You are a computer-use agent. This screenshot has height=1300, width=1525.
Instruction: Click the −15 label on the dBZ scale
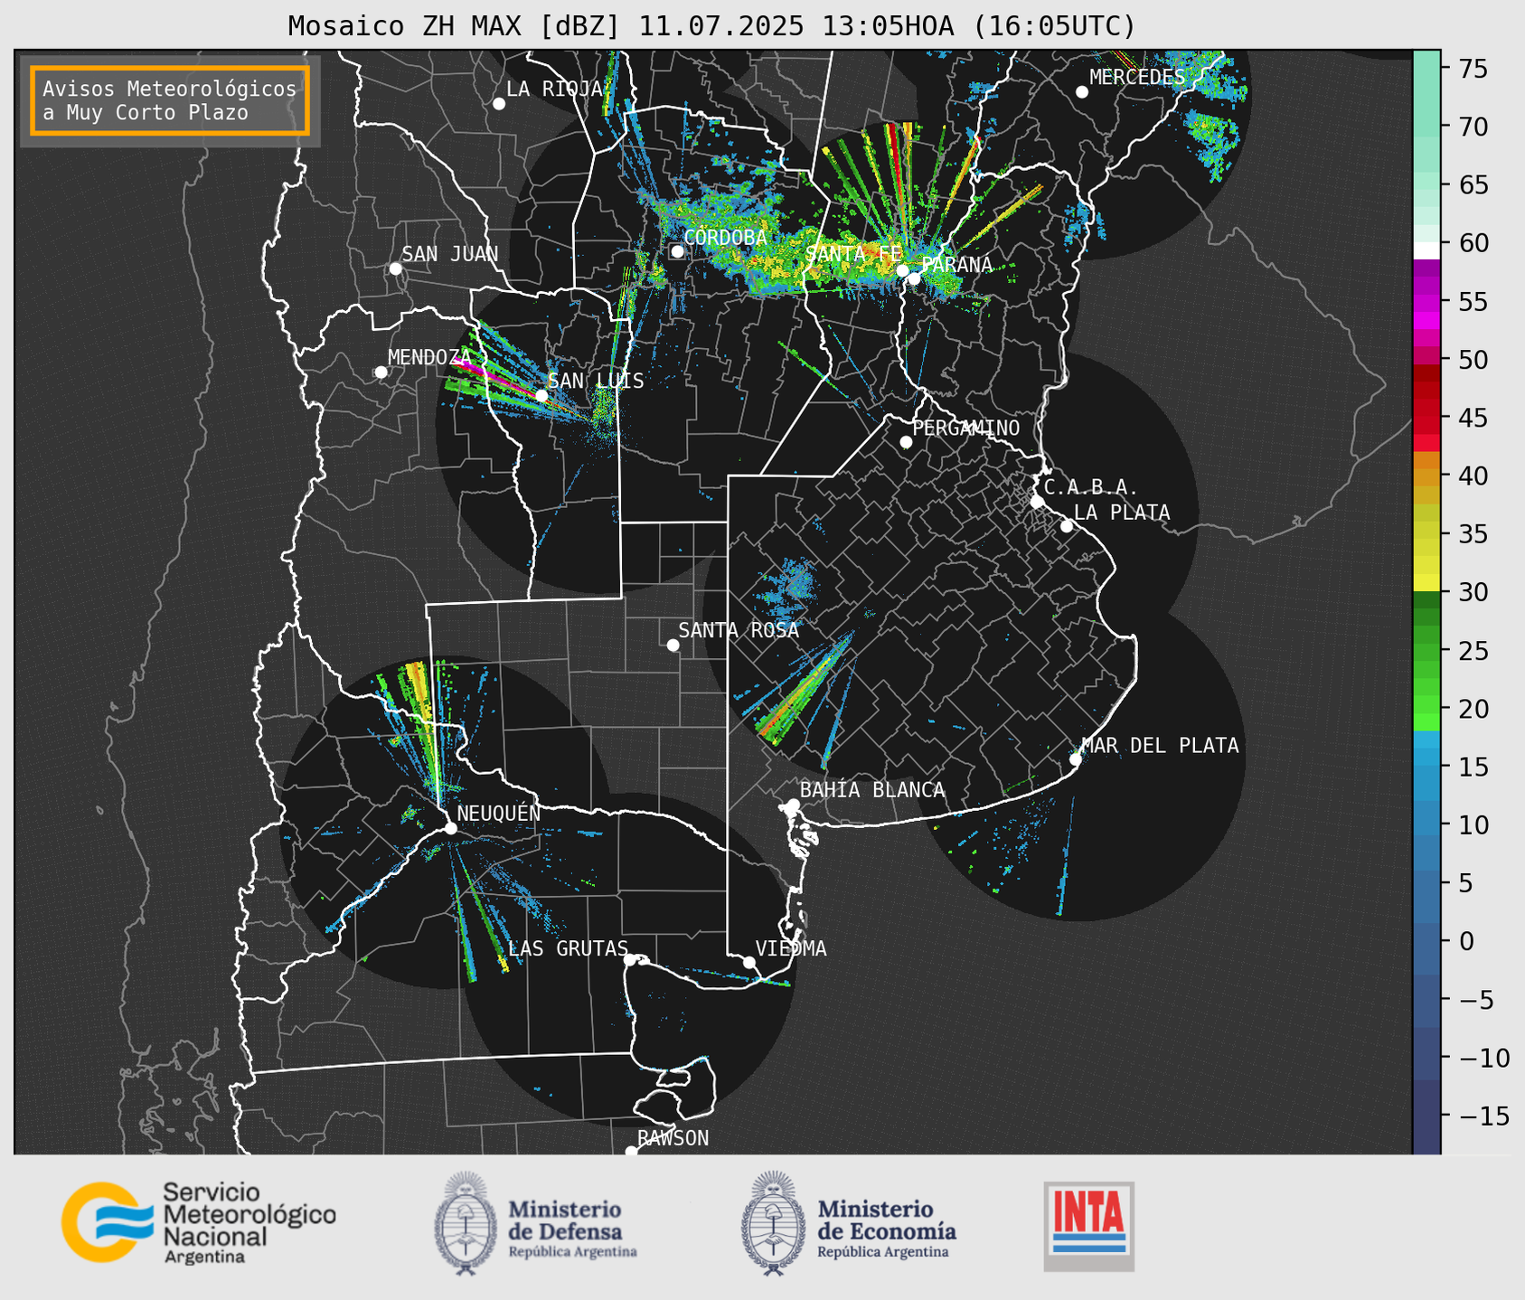point(1483,1116)
